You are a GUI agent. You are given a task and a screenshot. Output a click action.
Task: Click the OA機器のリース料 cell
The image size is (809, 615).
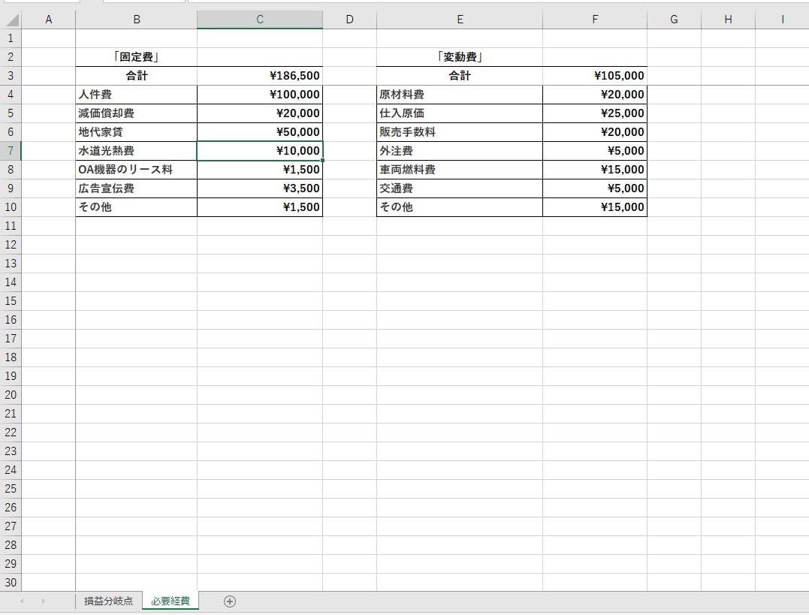coord(136,170)
